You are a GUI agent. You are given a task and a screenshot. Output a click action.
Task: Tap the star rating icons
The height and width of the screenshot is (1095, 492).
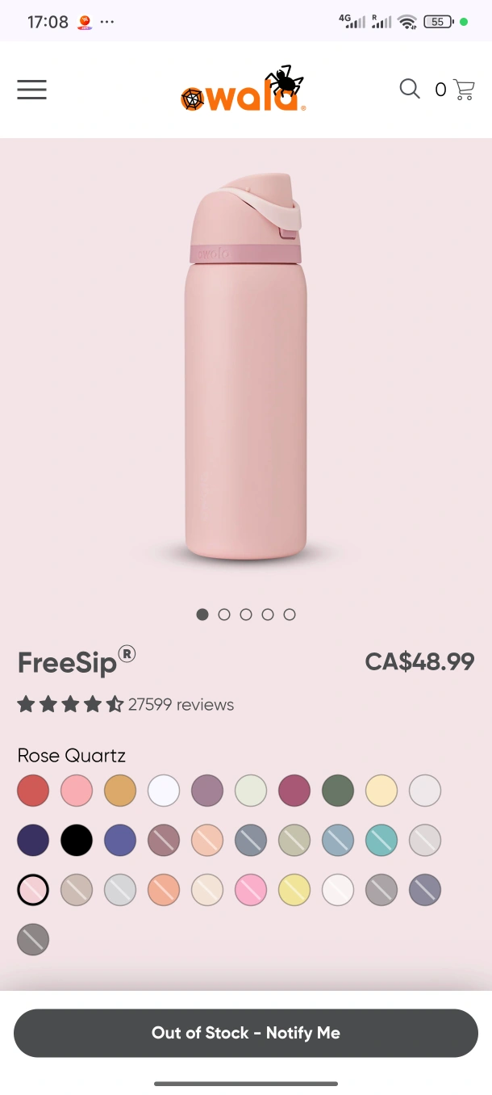coord(70,704)
